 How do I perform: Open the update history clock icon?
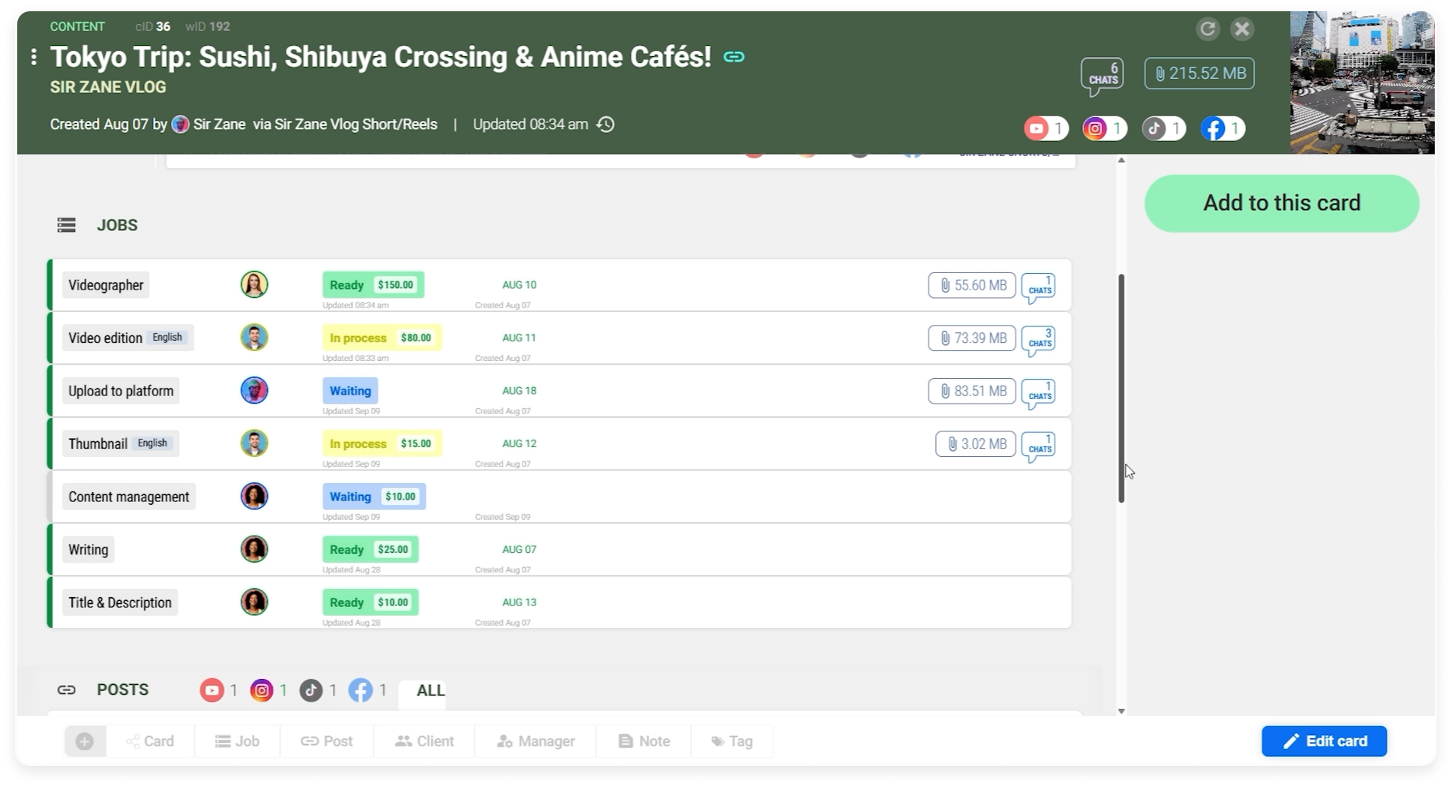[x=605, y=125]
